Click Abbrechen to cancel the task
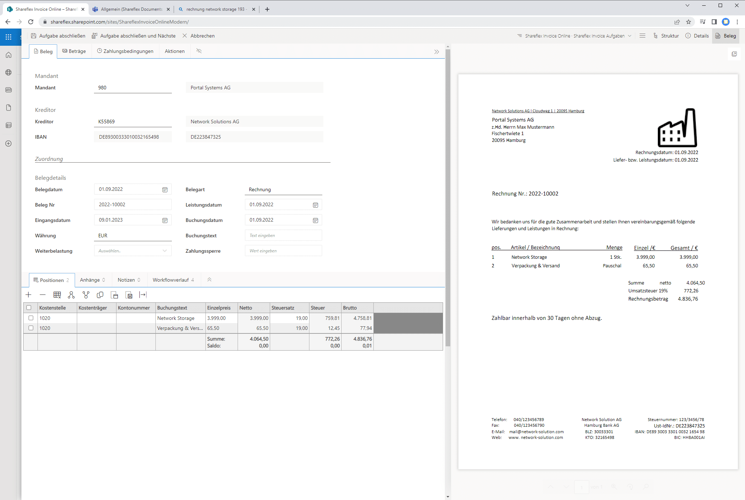The height and width of the screenshot is (500, 745). [199, 36]
